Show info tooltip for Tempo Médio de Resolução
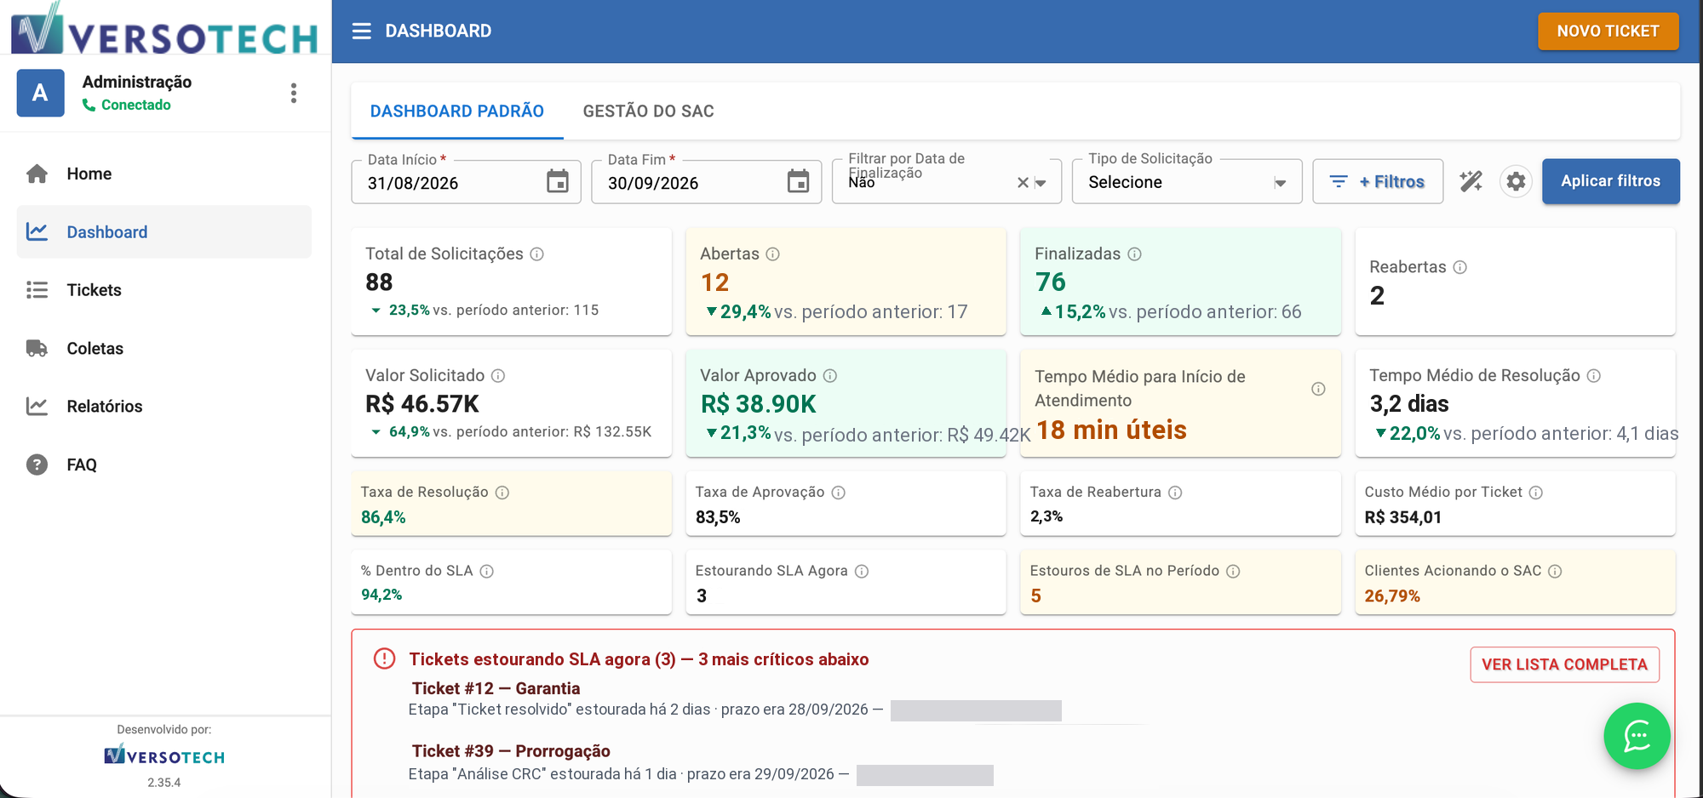1703x798 pixels. coord(1594,376)
